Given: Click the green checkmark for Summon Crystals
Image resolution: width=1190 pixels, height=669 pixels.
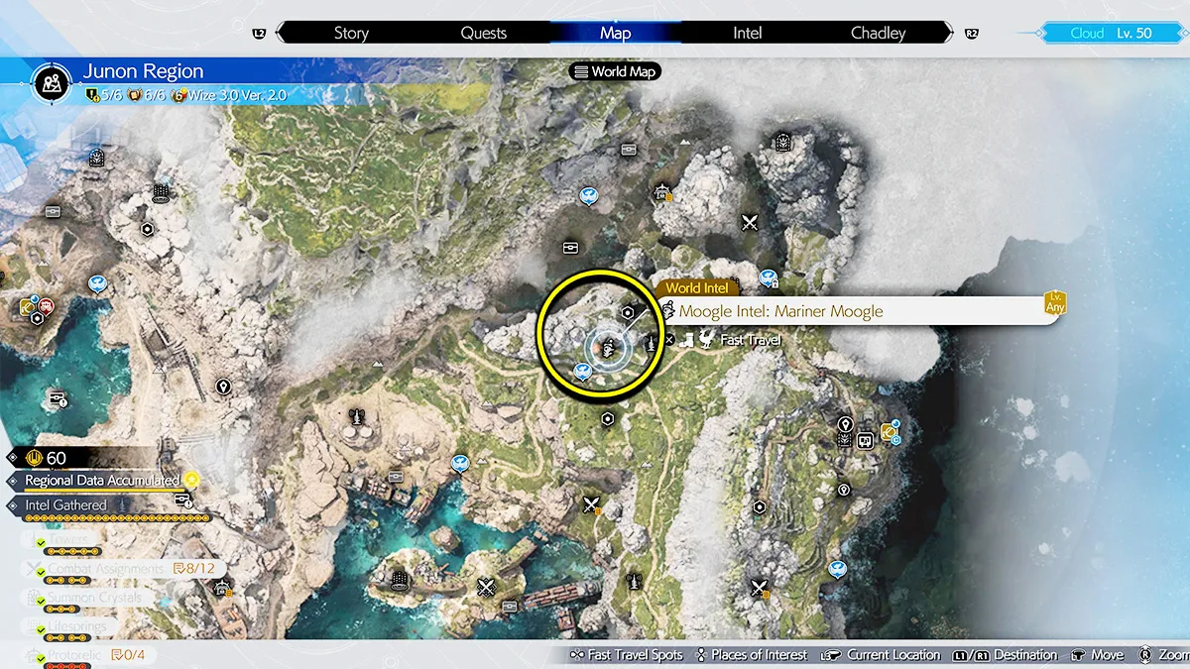Looking at the screenshot, I should click(42, 601).
